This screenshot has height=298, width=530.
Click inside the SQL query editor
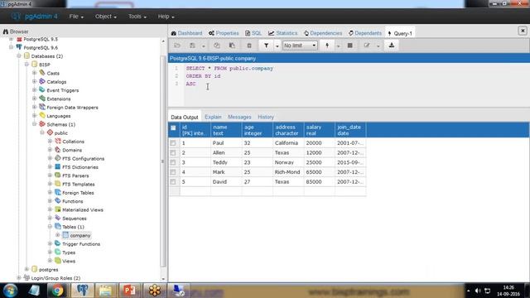[357, 84]
